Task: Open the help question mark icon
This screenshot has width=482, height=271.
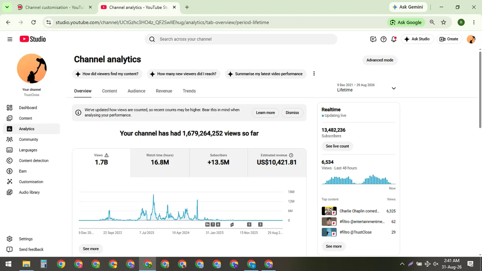Action: point(384,39)
